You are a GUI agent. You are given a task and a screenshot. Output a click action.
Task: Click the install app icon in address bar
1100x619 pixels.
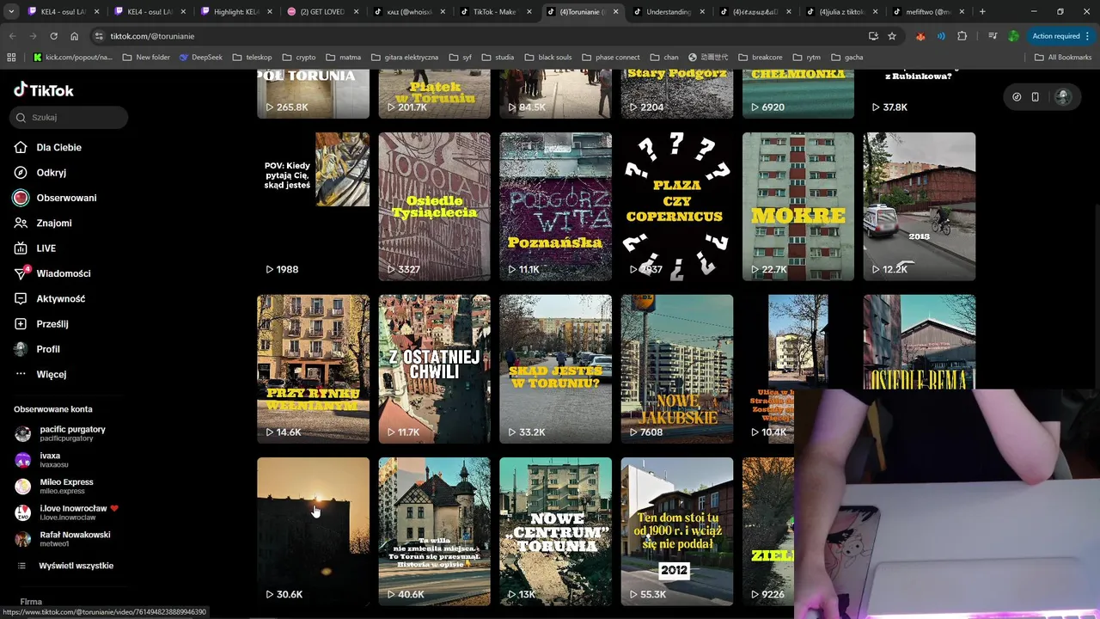coord(873,36)
